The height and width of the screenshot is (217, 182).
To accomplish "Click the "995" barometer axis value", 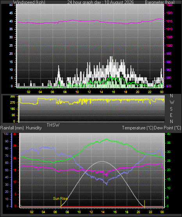I will [x=169, y=54].
